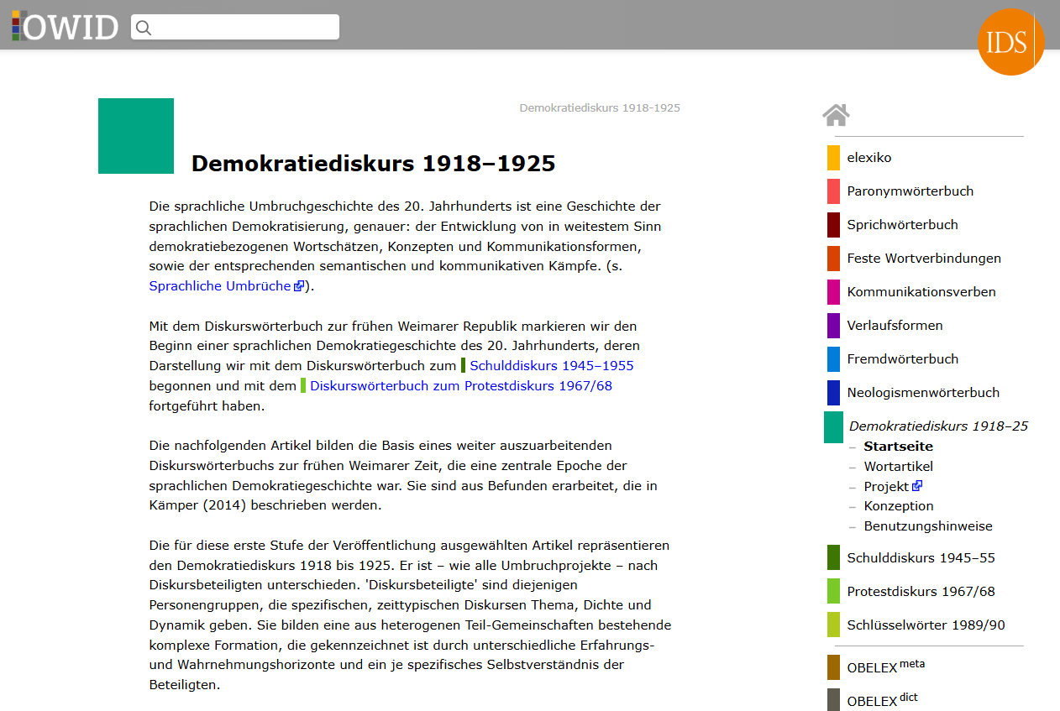
Task: Click inside the search input field
Action: pyautogui.click(x=239, y=27)
